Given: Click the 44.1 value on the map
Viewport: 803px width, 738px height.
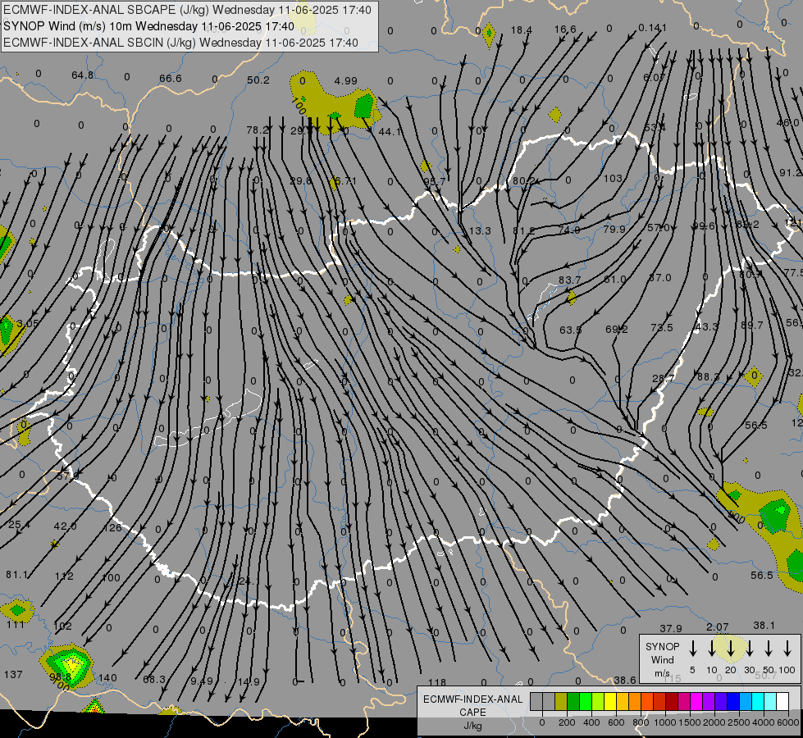Looking at the screenshot, I should pyautogui.click(x=390, y=132).
